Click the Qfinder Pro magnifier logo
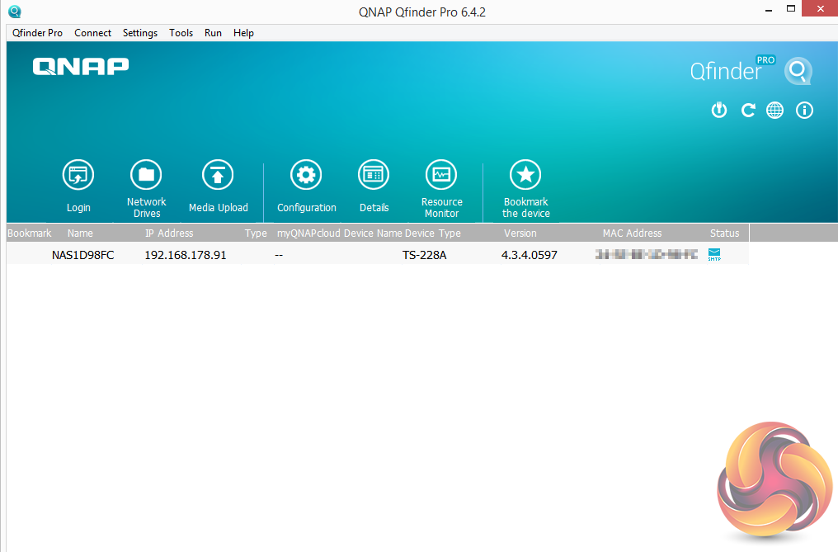The width and height of the screenshot is (838, 552). [798, 71]
